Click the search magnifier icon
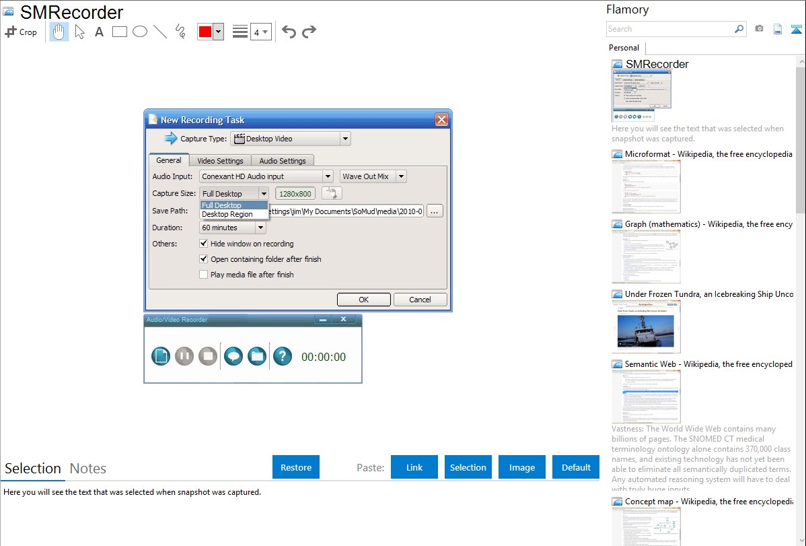 click(739, 29)
